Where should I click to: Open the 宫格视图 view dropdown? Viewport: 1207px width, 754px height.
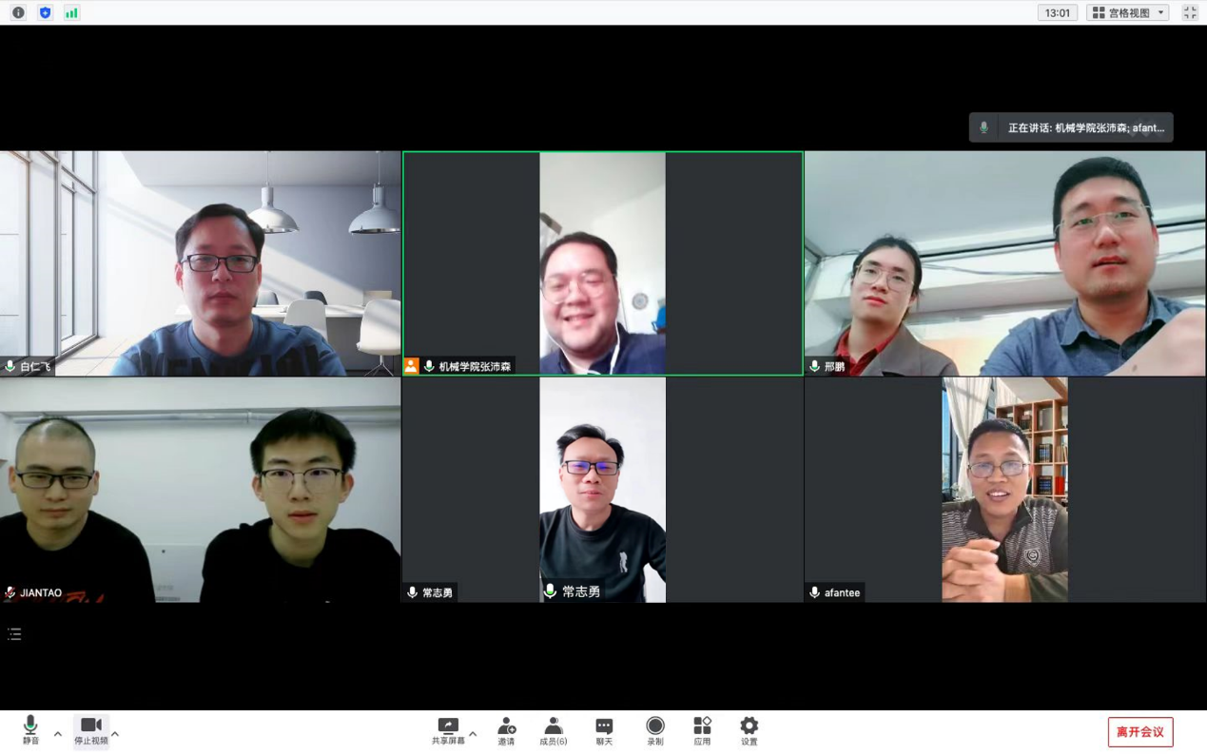[x=1128, y=12]
